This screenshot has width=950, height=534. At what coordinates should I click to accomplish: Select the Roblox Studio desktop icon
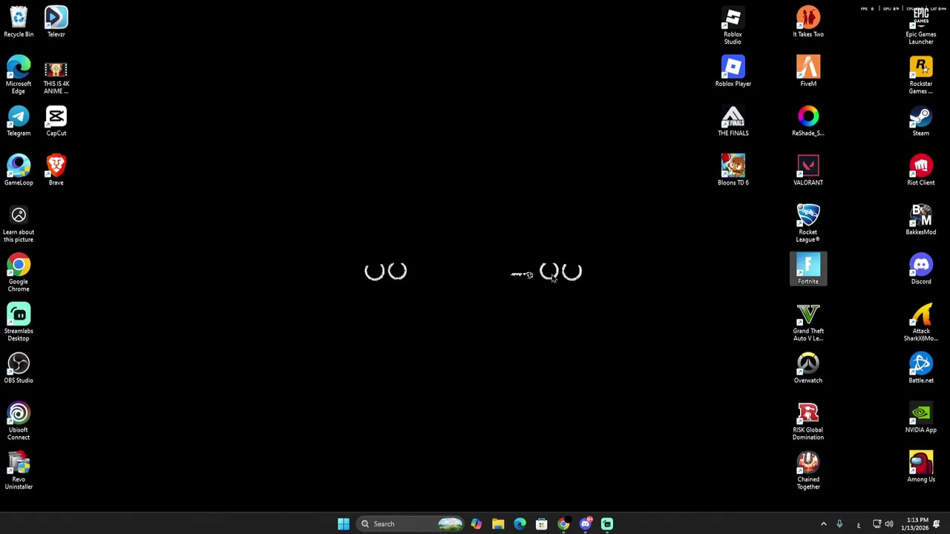(x=733, y=25)
